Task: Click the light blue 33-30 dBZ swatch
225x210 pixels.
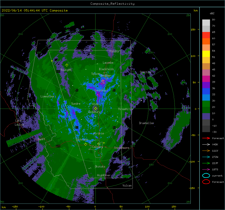Action: click(206, 98)
